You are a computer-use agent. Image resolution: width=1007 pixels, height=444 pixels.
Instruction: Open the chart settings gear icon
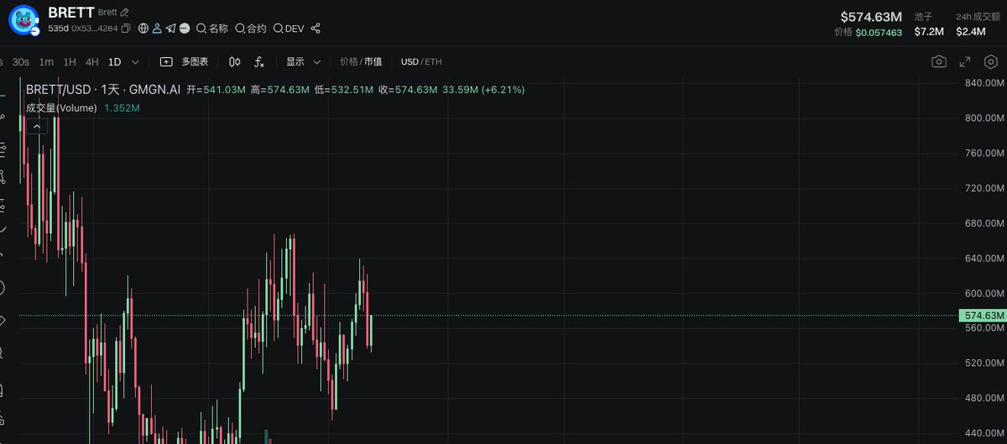(x=991, y=61)
